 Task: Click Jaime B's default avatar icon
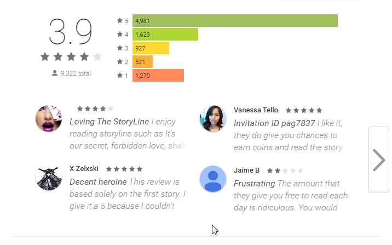[213, 179]
